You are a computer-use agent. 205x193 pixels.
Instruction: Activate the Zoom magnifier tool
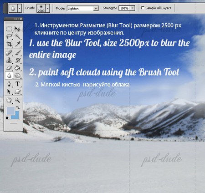[x=18, y=100]
